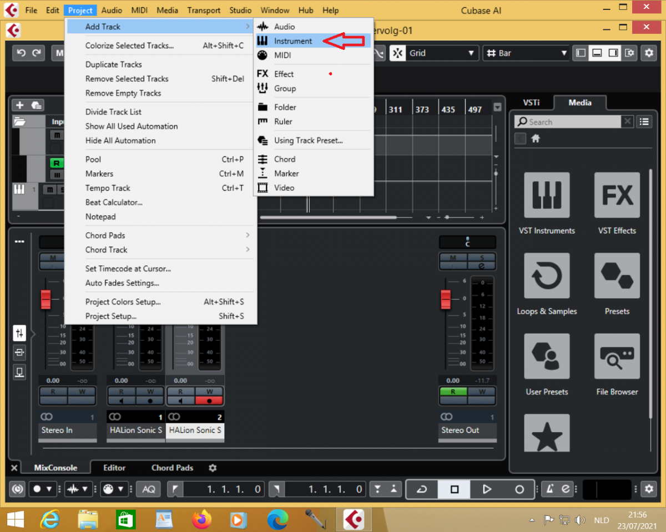Open the Audio menu in menu bar
Viewport: 666px width, 532px height.
tap(112, 10)
